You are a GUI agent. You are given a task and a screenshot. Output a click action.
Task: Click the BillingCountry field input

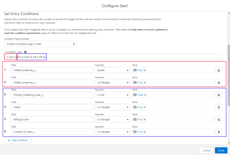52,119
